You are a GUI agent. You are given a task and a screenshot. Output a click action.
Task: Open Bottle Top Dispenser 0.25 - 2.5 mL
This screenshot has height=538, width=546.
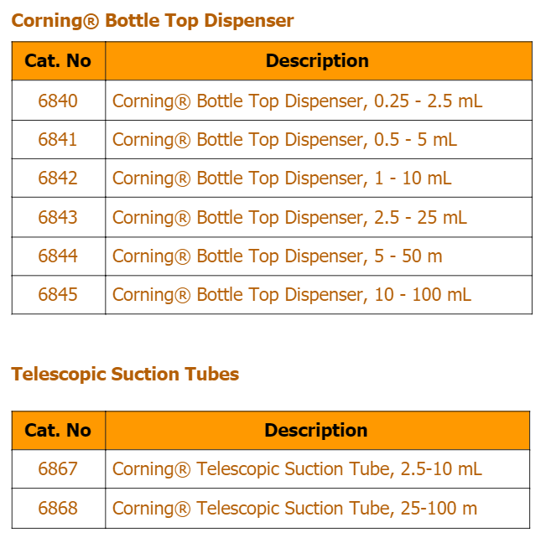pos(298,101)
